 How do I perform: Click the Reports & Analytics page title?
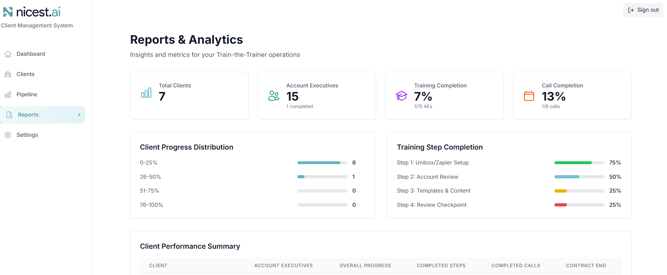[186, 40]
